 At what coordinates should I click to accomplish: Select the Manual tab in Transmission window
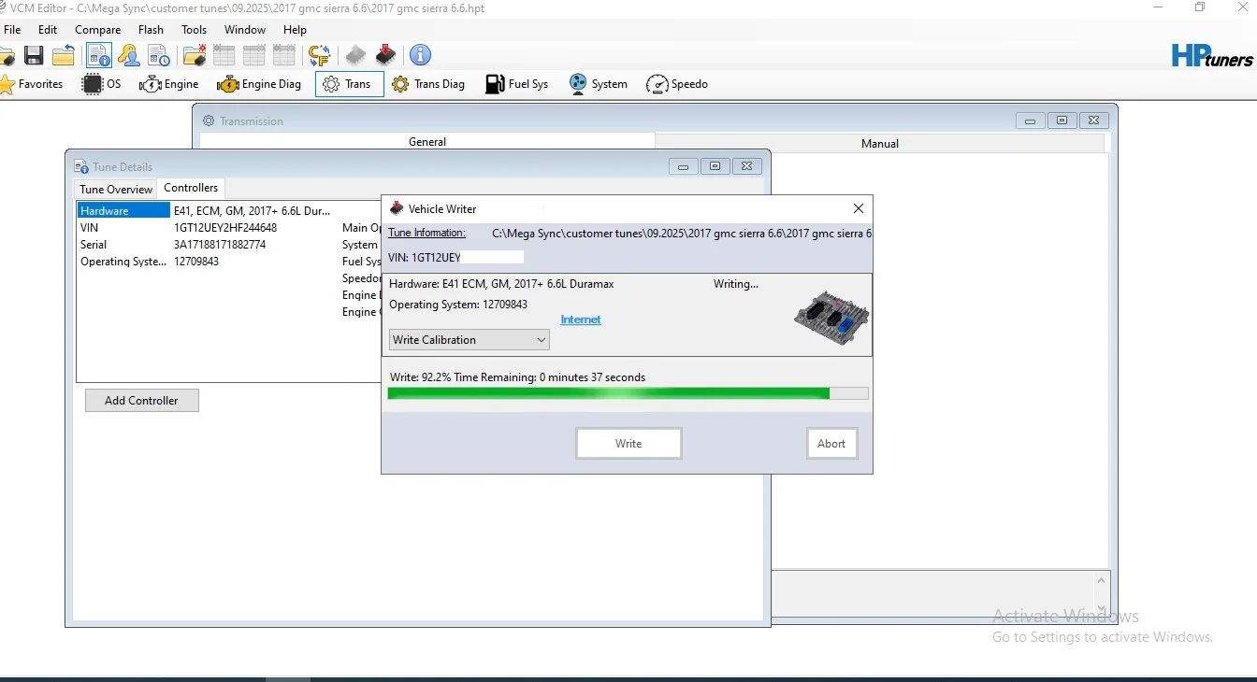coord(880,144)
